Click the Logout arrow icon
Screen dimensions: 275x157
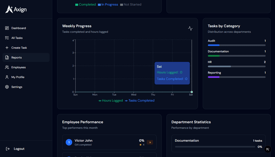pyautogui.click(x=8, y=149)
